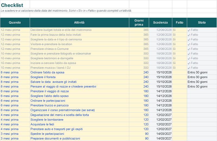
Task: Select 'Prenotare trucco e parrucco' cell
Action: pyautogui.click(x=79, y=105)
